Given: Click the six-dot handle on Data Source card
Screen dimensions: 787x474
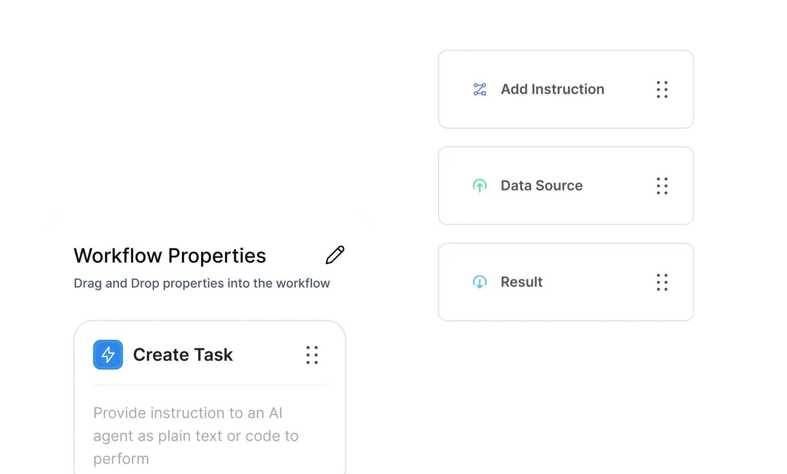Looking at the screenshot, I should (x=662, y=186).
